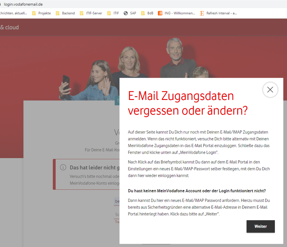Click the login.vodafonemail.de address bar
Viewport: 287px width, 247px height.
(x=23, y=4)
